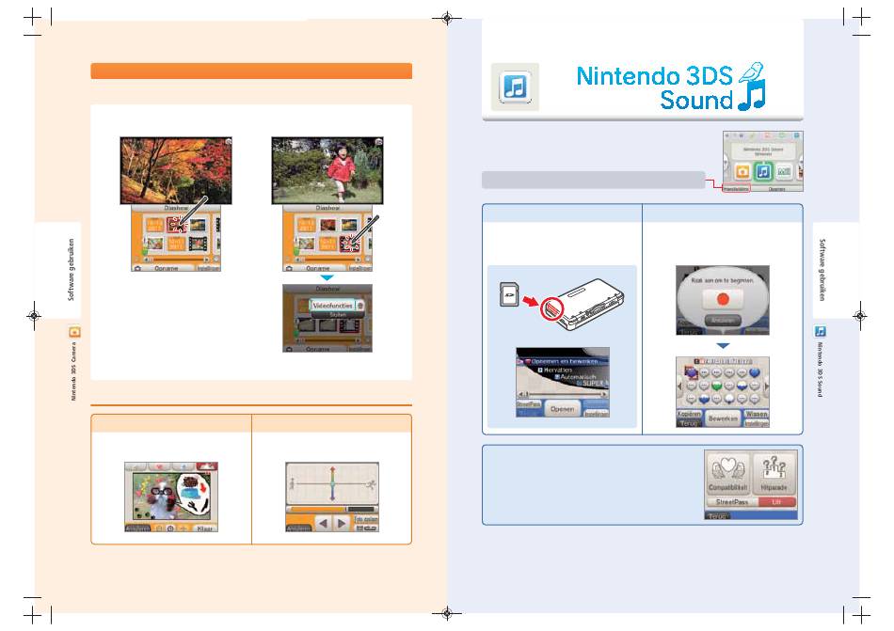Click the Nintendo 3DS Sound app icon beside the logo

(515, 87)
